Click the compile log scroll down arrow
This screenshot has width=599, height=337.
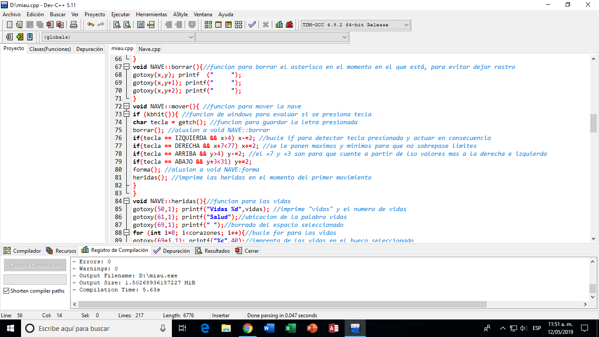tap(593, 297)
